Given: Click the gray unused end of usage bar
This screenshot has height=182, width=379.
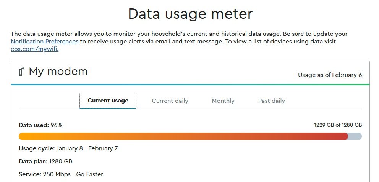Looking at the screenshot, I should point(355,136).
